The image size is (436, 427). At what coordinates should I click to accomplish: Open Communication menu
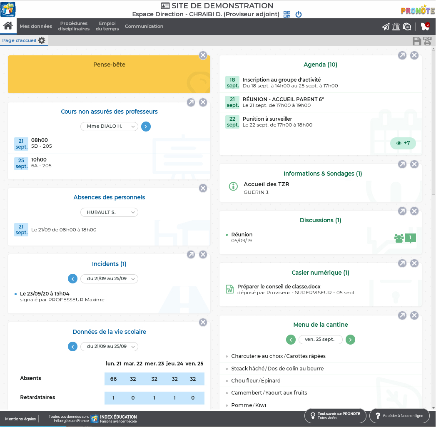coord(144,26)
